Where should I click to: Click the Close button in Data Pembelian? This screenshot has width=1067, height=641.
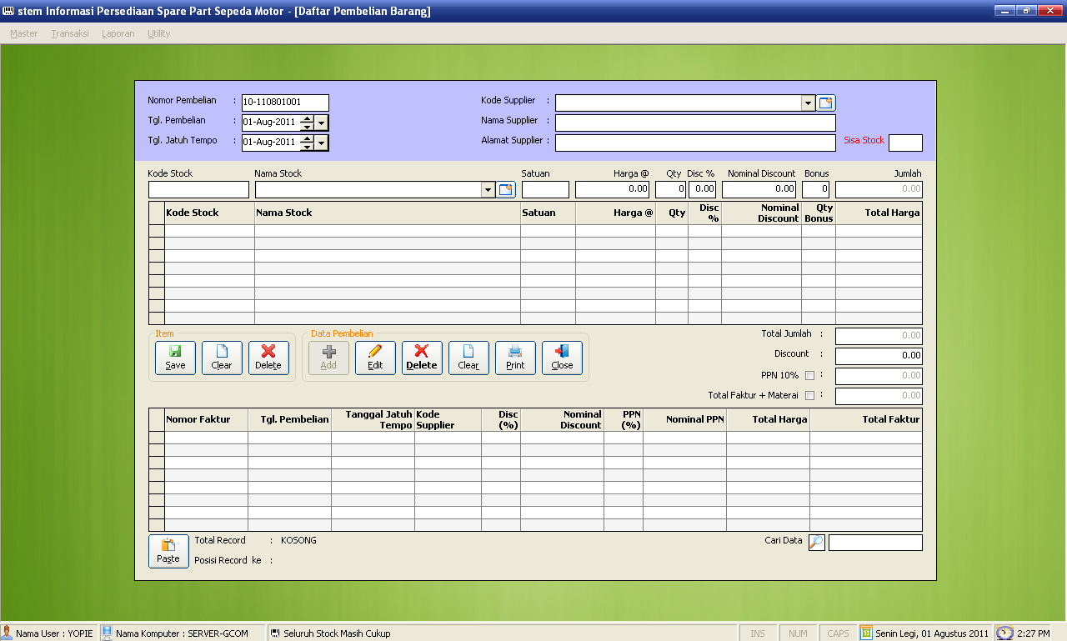pos(562,358)
